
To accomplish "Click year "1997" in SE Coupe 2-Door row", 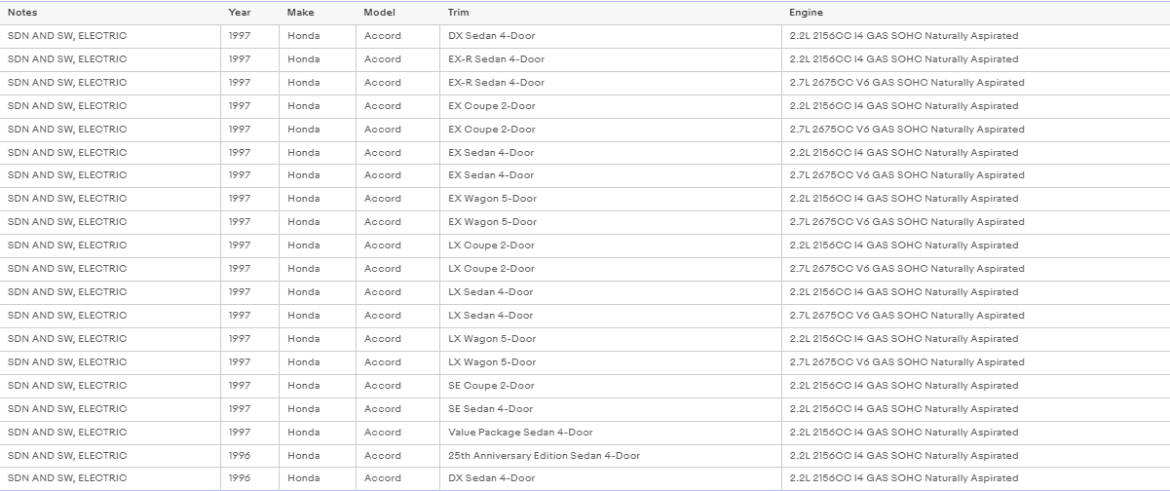I will [x=240, y=386].
